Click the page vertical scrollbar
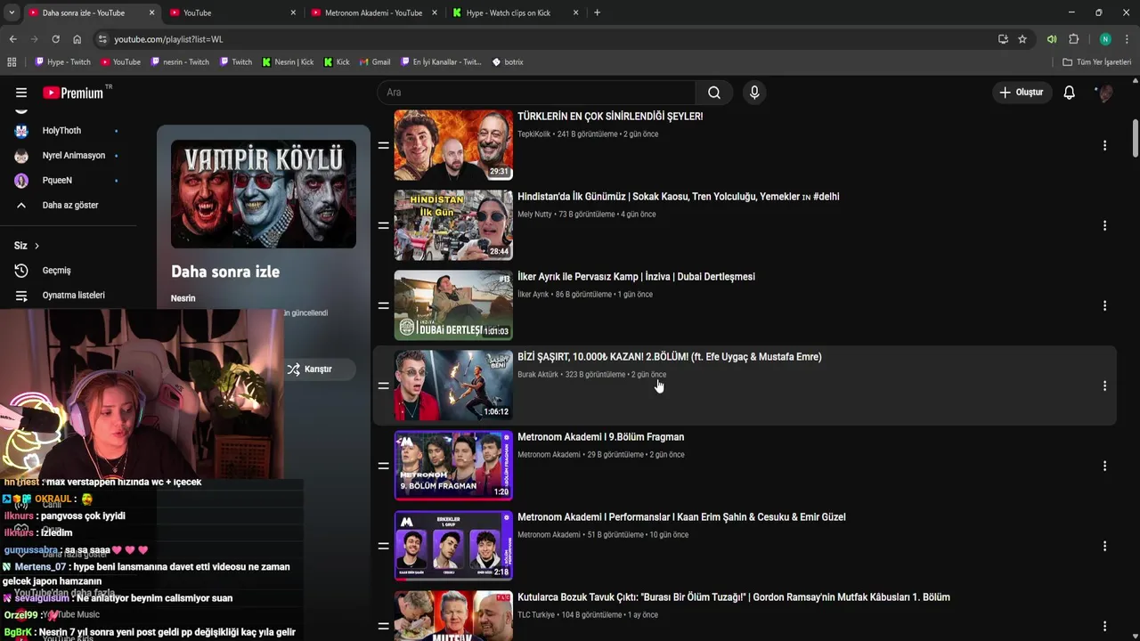Viewport: 1140px width, 641px height. [1136, 138]
